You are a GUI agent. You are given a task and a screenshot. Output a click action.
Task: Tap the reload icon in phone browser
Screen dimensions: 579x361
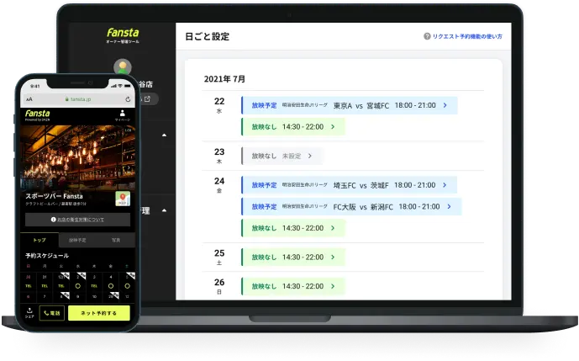128,99
